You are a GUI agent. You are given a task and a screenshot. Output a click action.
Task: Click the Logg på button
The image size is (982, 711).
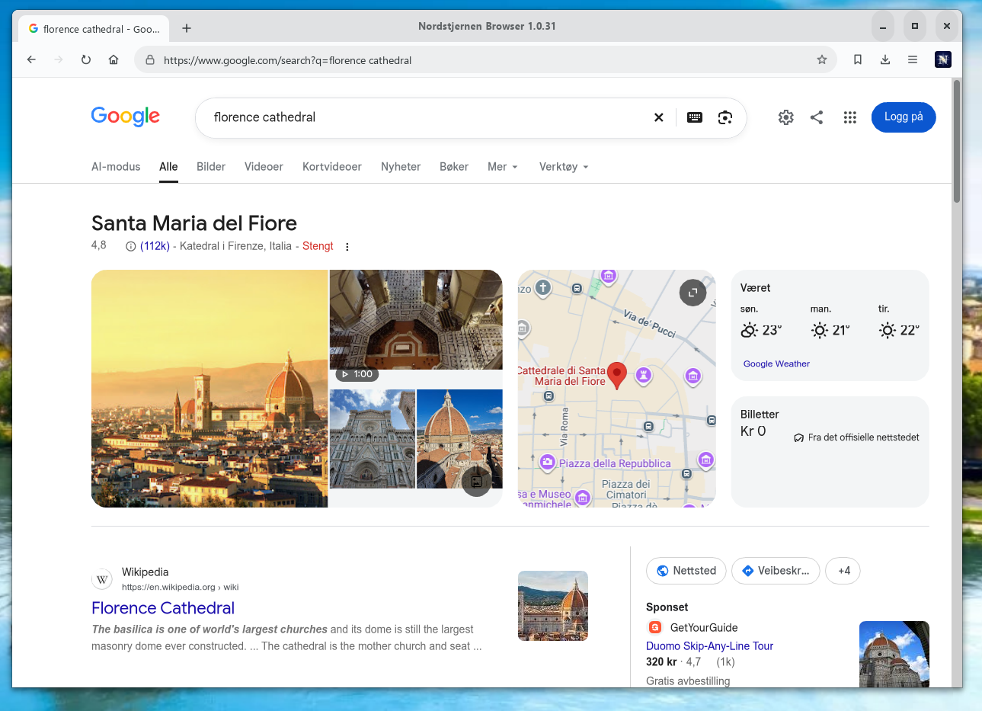[904, 117]
